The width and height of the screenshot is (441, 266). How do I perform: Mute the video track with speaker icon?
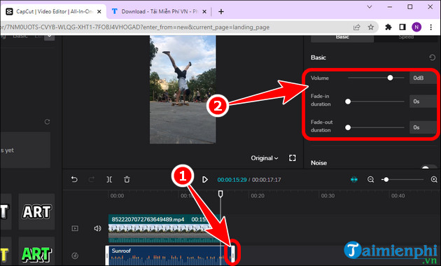97,228
